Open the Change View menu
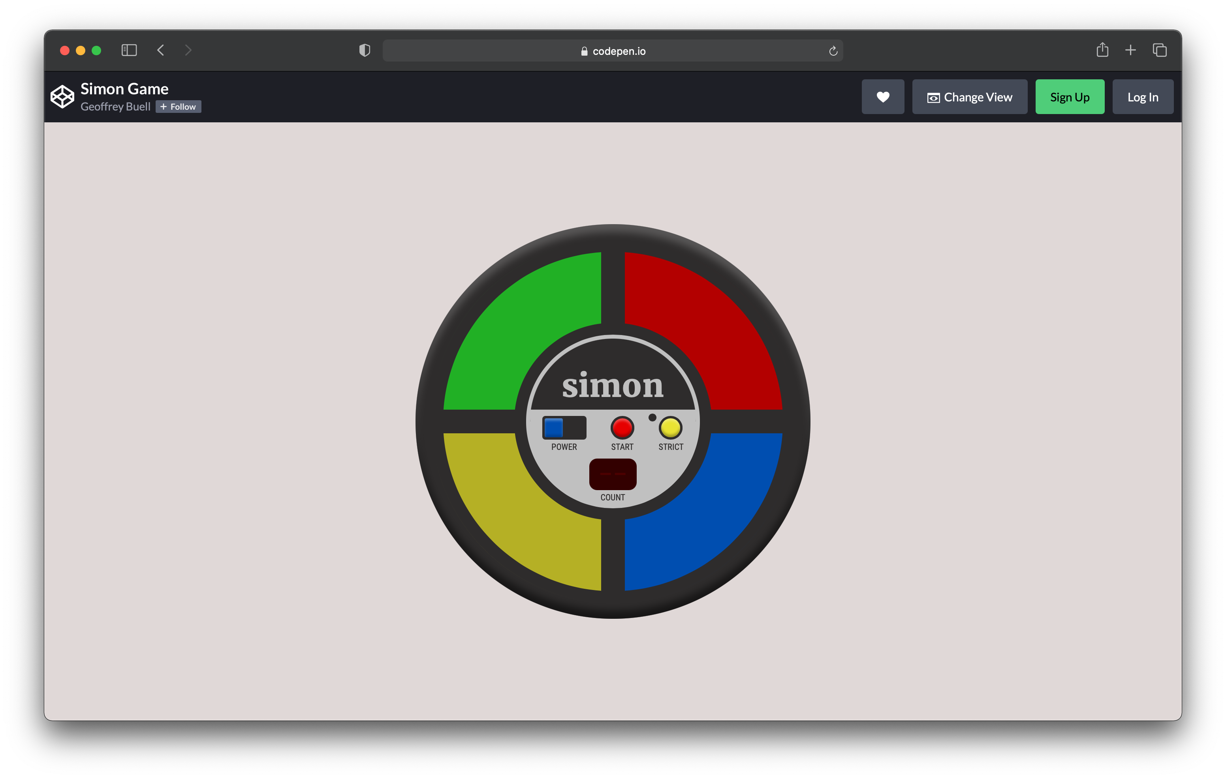The image size is (1226, 779). click(969, 97)
